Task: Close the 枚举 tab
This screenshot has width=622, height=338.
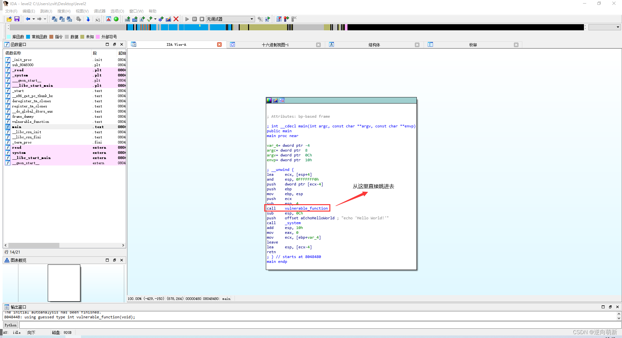Action: click(x=516, y=45)
